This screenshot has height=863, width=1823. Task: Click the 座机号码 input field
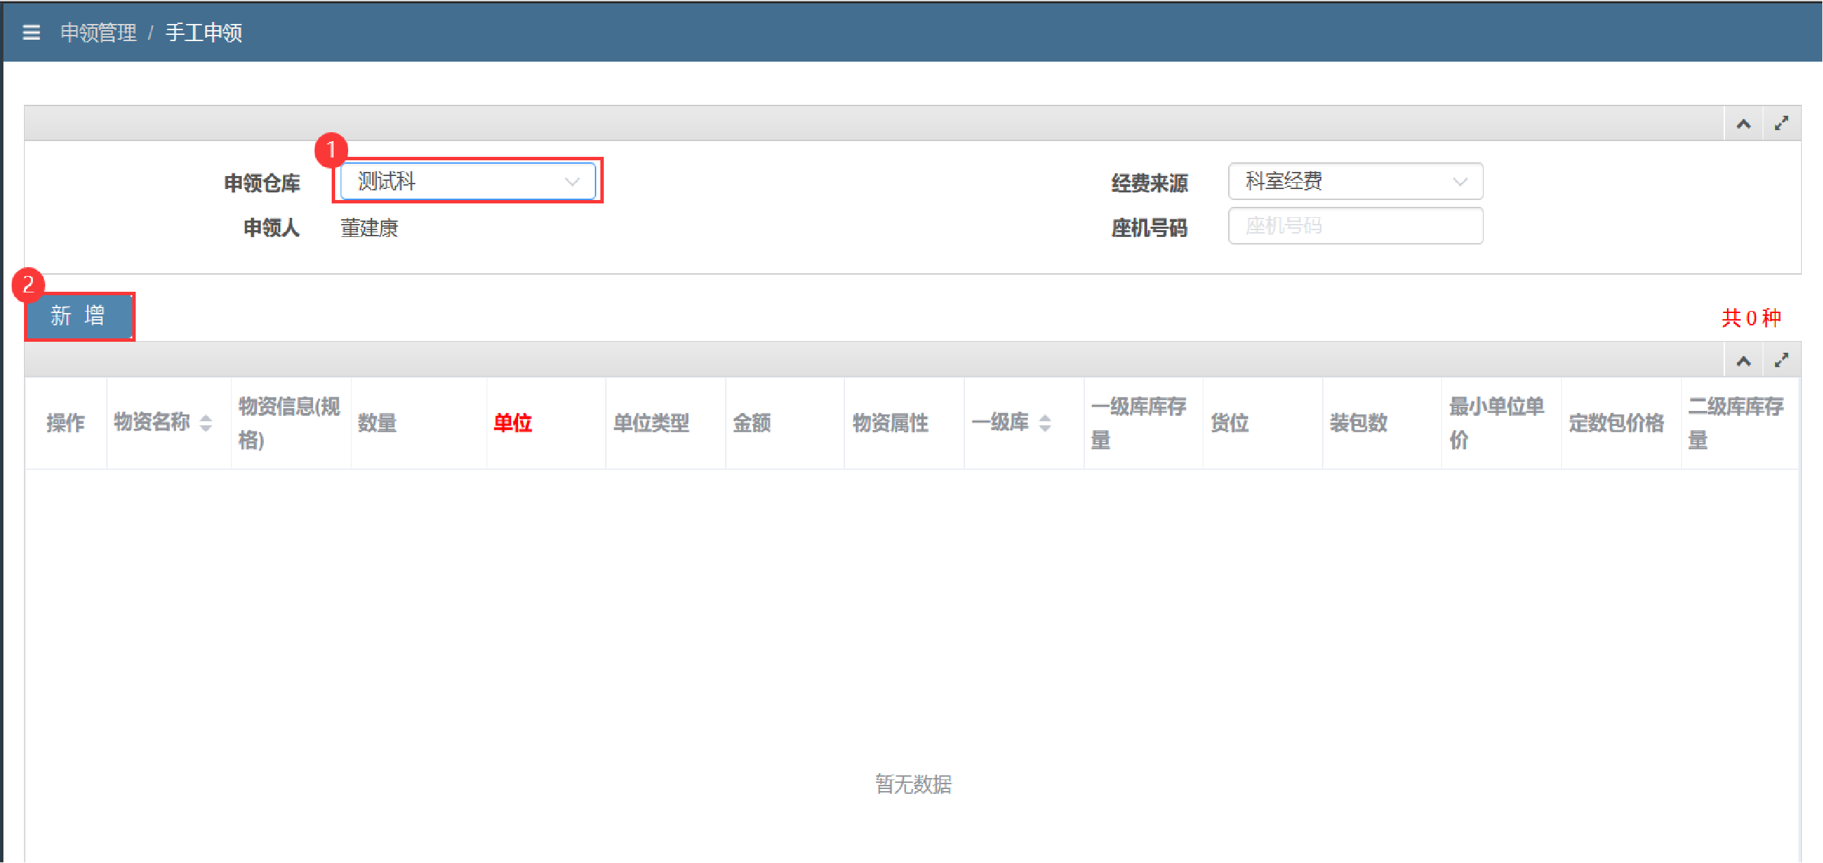pos(1355,226)
